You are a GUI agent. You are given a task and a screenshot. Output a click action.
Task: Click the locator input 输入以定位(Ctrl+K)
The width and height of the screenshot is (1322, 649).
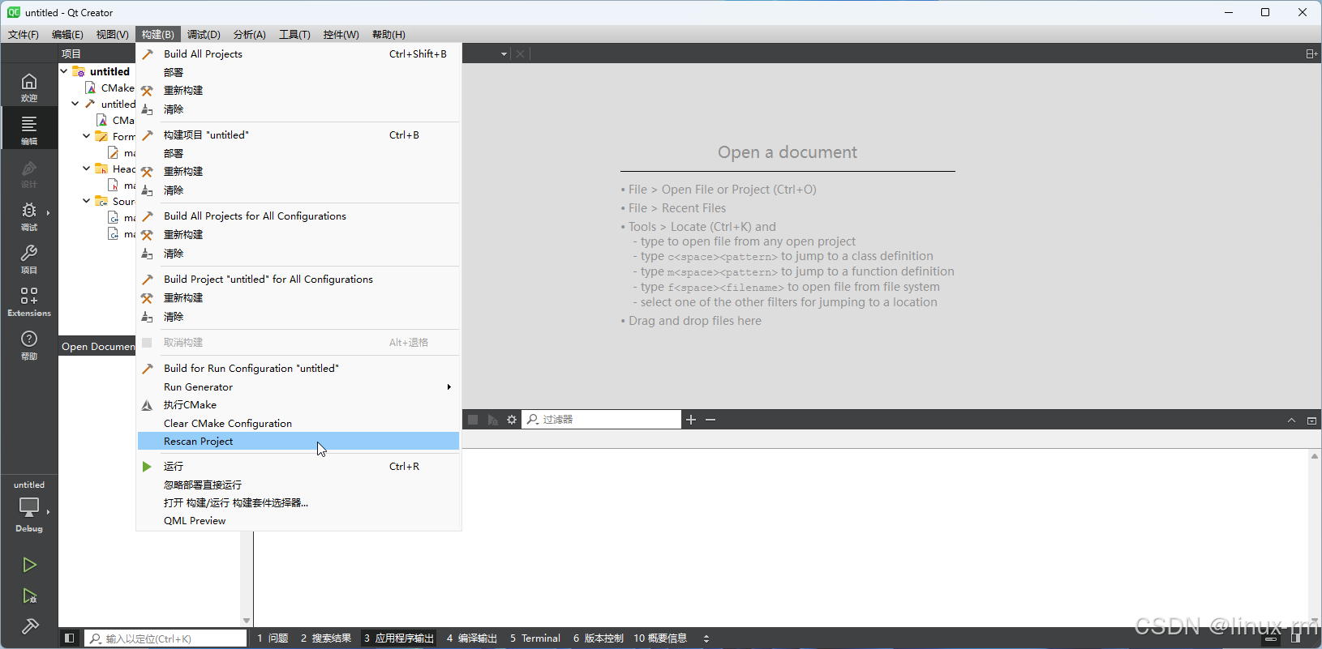point(165,638)
